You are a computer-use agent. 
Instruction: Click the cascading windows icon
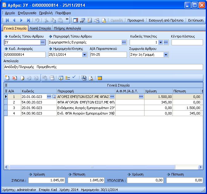(97, 20)
